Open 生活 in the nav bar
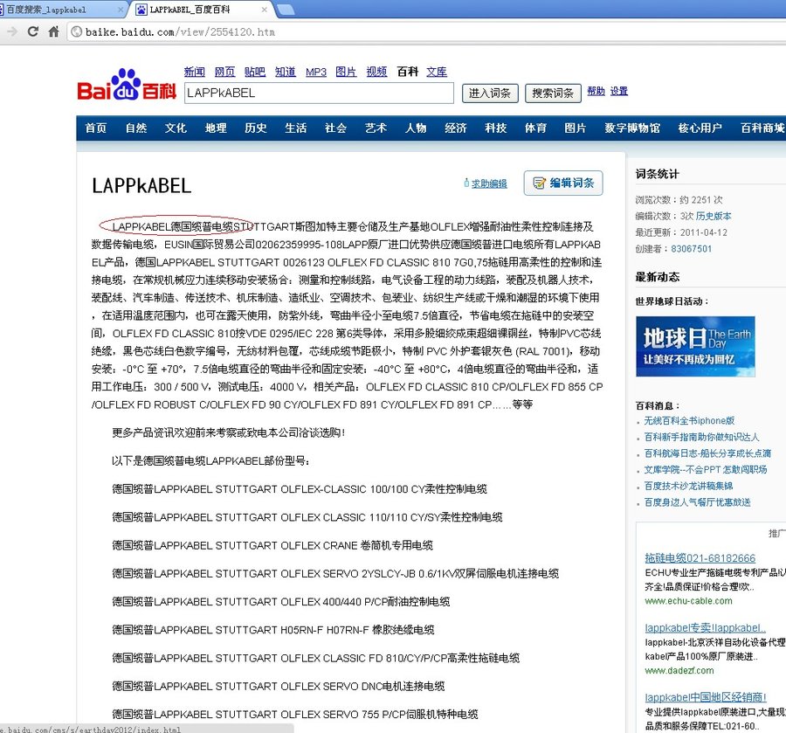The height and width of the screenshot is (733, 786). [x=296, y=128]
